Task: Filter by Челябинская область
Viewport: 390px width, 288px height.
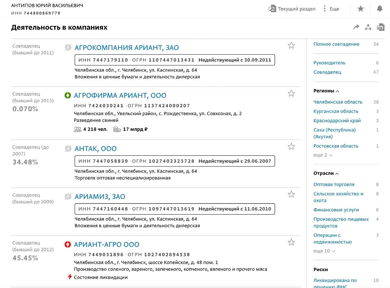Action: (338, 102)
